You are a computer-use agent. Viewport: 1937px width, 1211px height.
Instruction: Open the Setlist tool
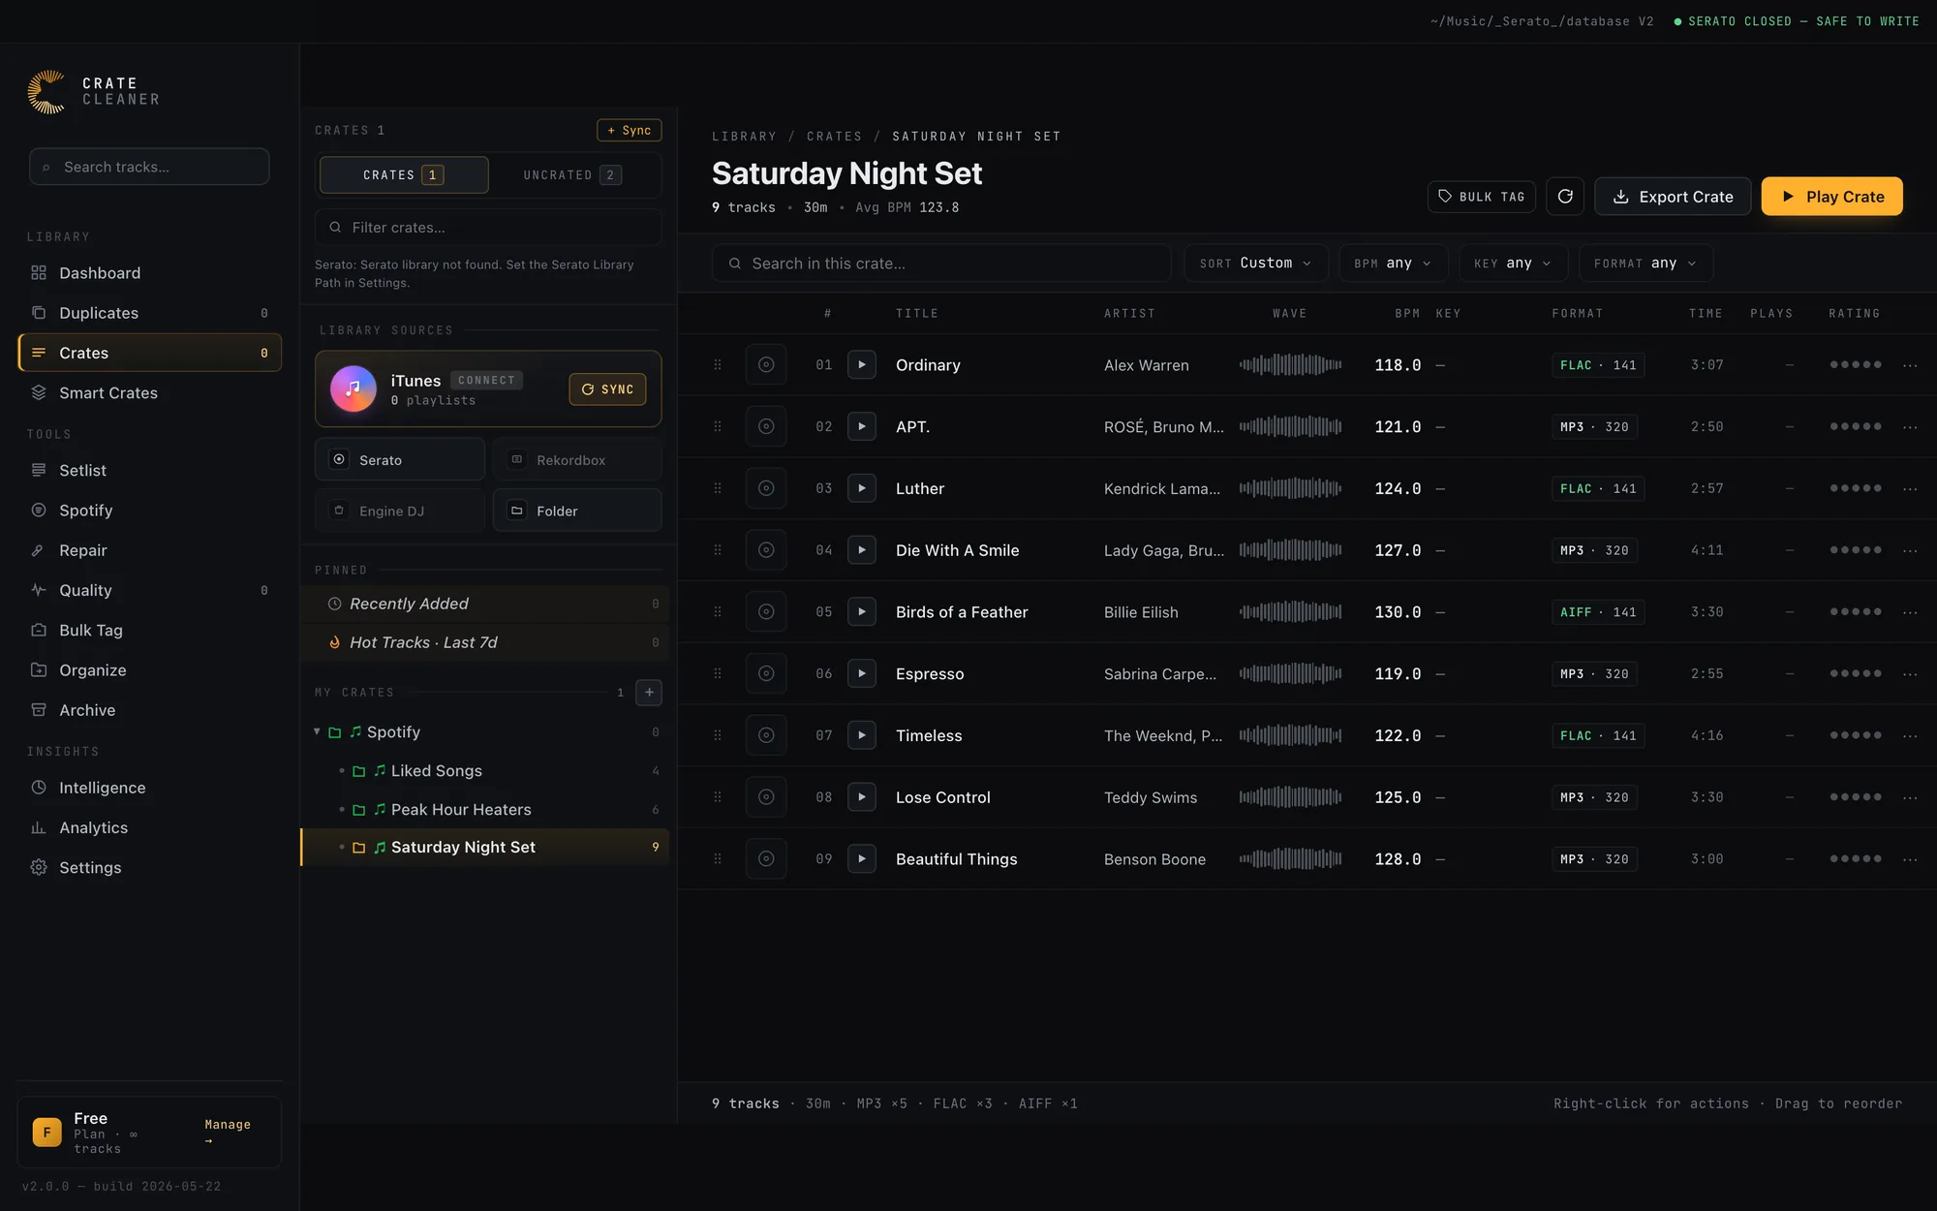[x=149, y=470]
